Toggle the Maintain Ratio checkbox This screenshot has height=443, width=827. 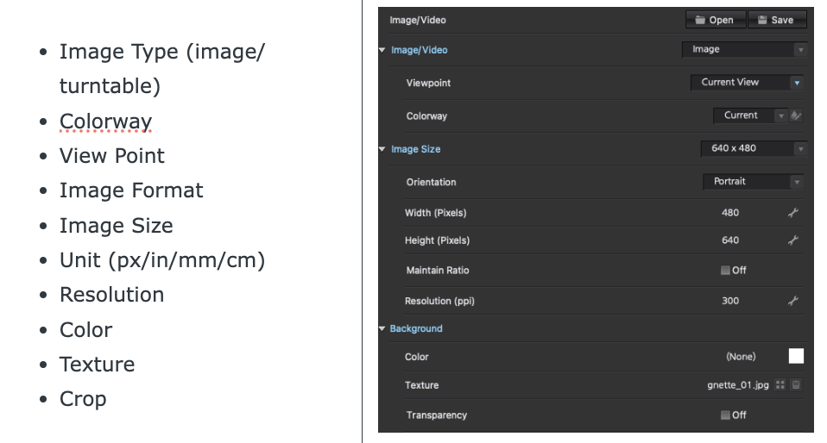[725, 271]
